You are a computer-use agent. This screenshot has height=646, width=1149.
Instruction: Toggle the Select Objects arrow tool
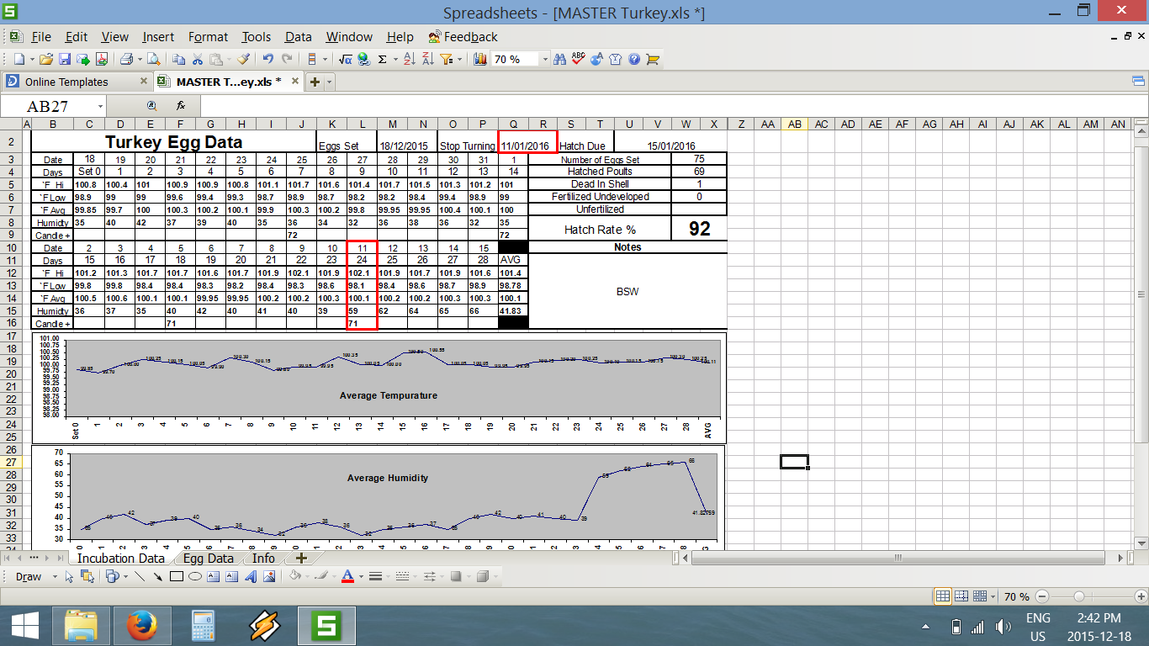(68, 576)
